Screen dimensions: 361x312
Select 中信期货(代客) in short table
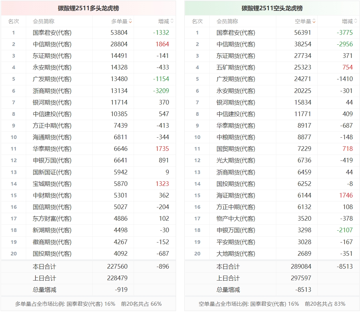tap(236, 44)
